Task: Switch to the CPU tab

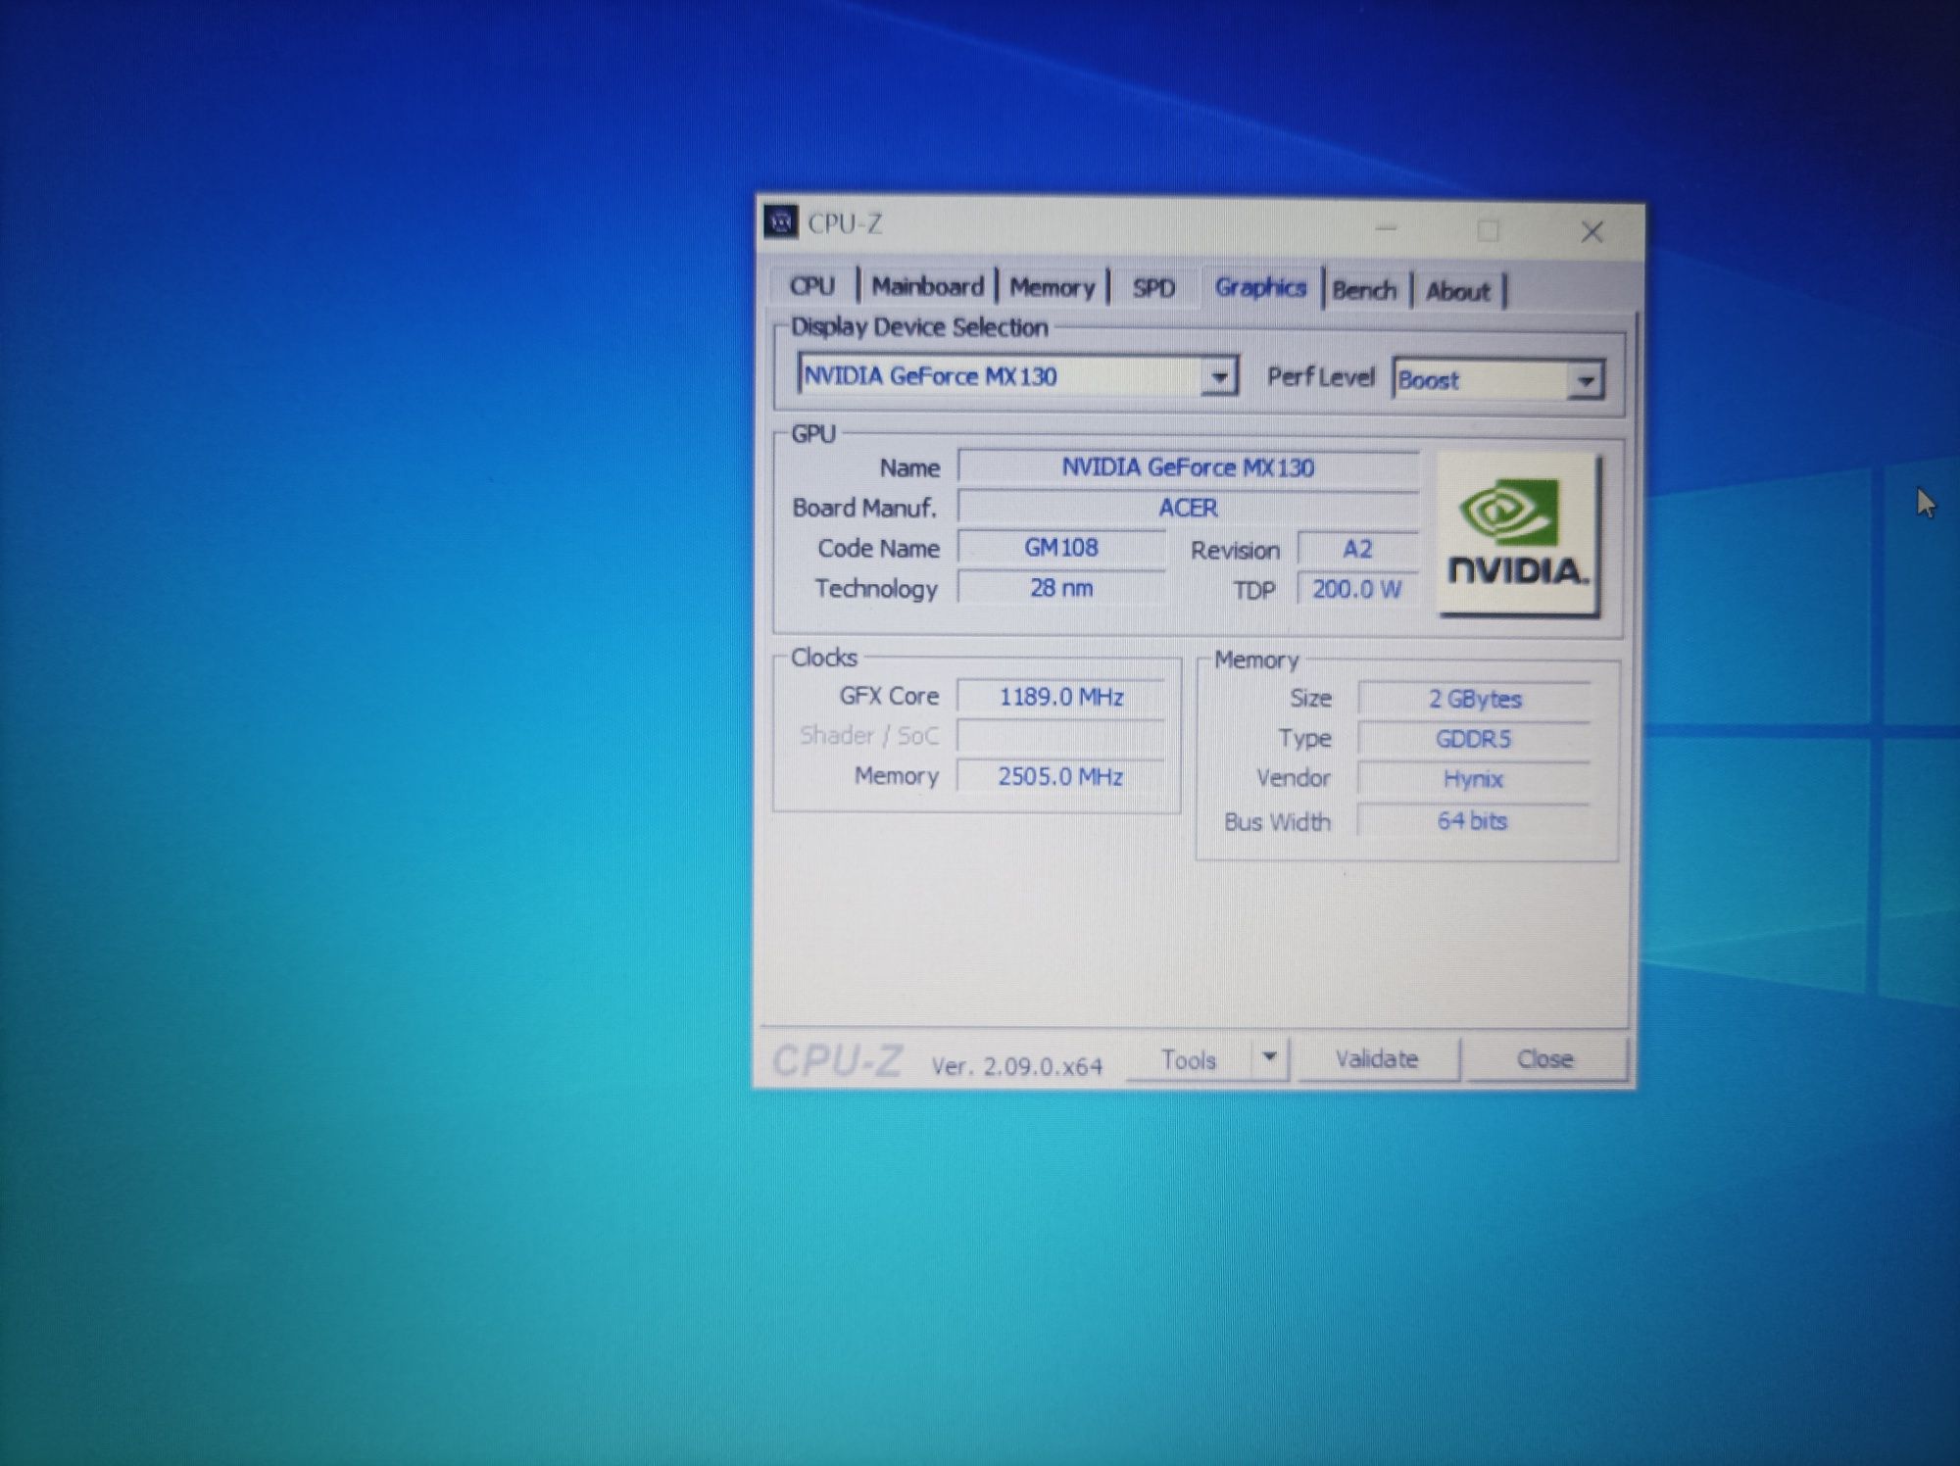Action: [x=812, y=286]
